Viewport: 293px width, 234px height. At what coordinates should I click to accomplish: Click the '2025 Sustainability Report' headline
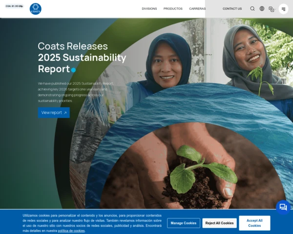click(x=82, y=63)
